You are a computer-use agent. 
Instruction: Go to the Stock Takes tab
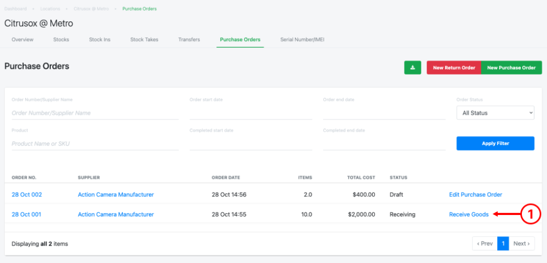pos(144,39)
